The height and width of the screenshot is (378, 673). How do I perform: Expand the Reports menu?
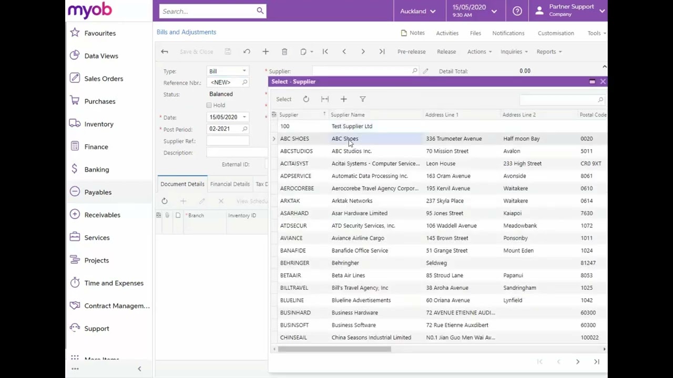(x=549, y=51)
